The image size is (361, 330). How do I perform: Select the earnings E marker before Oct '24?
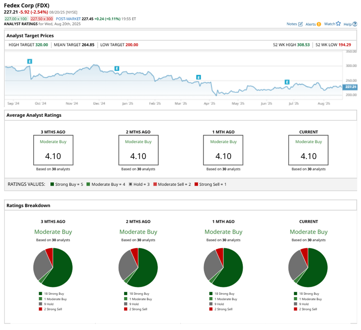[30, 61]
